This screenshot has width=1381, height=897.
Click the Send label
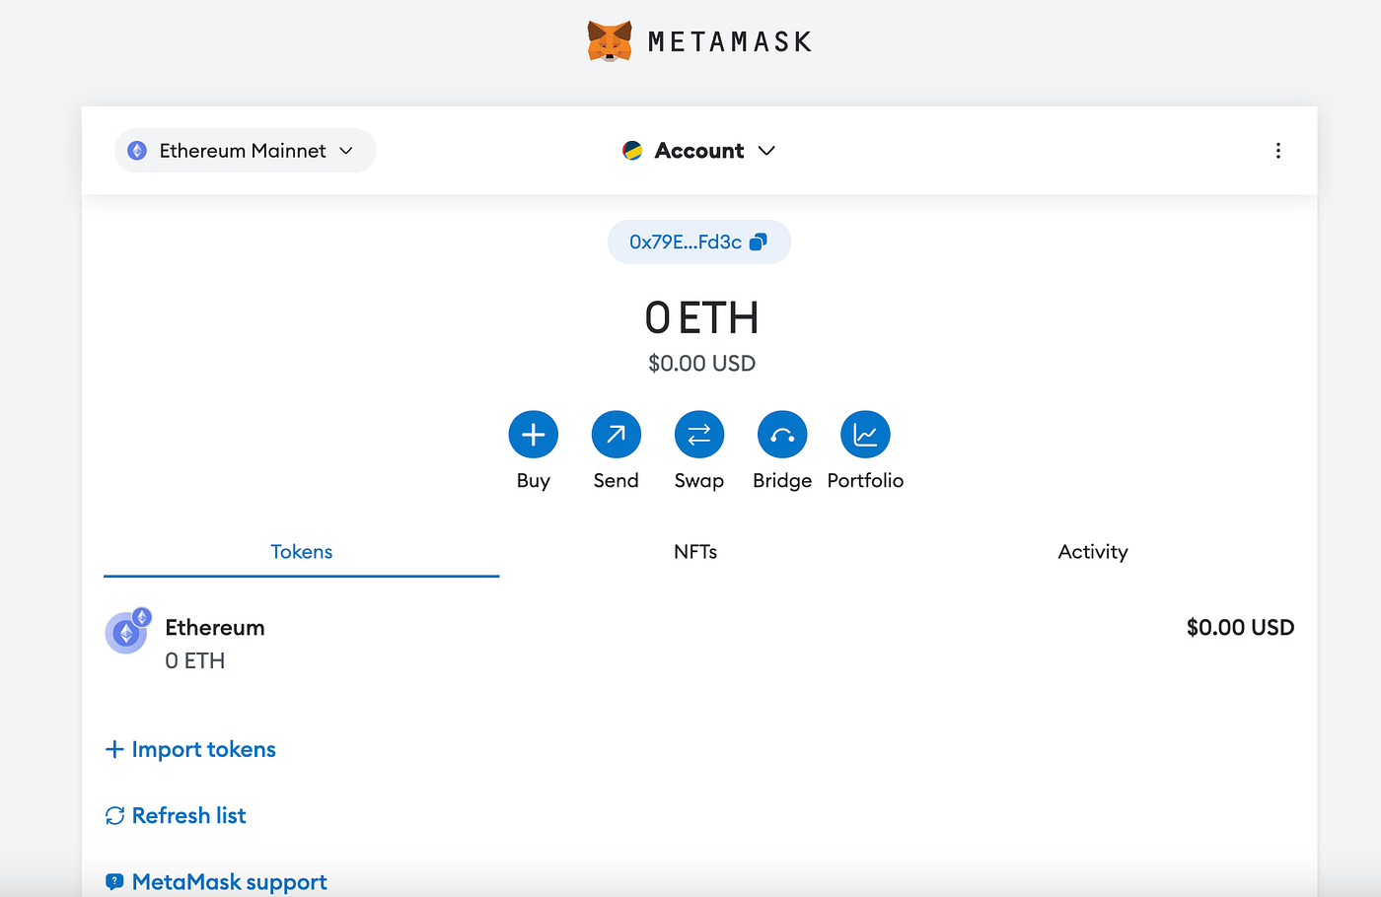click(617, 480)
